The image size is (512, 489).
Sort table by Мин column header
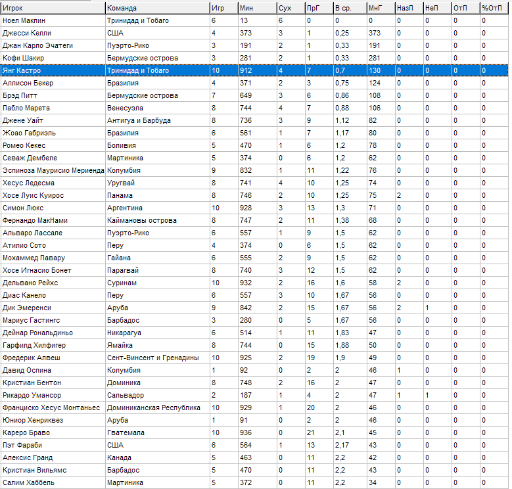tap(257, 8)
